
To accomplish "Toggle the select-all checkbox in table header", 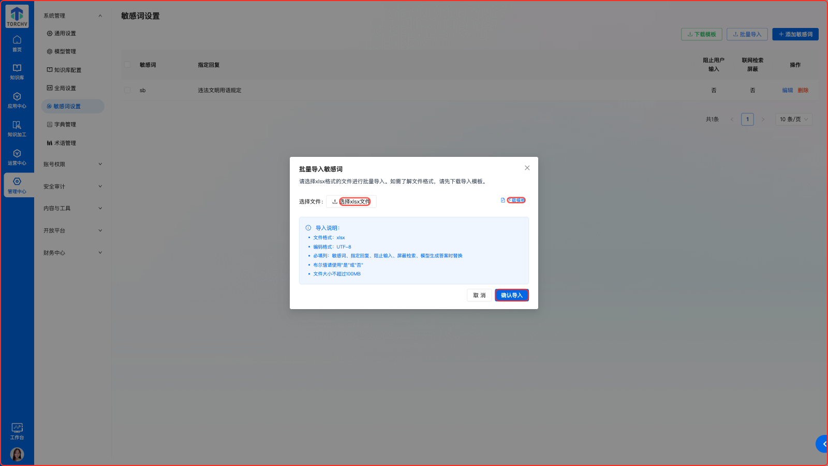I will [x=127, y=65].
